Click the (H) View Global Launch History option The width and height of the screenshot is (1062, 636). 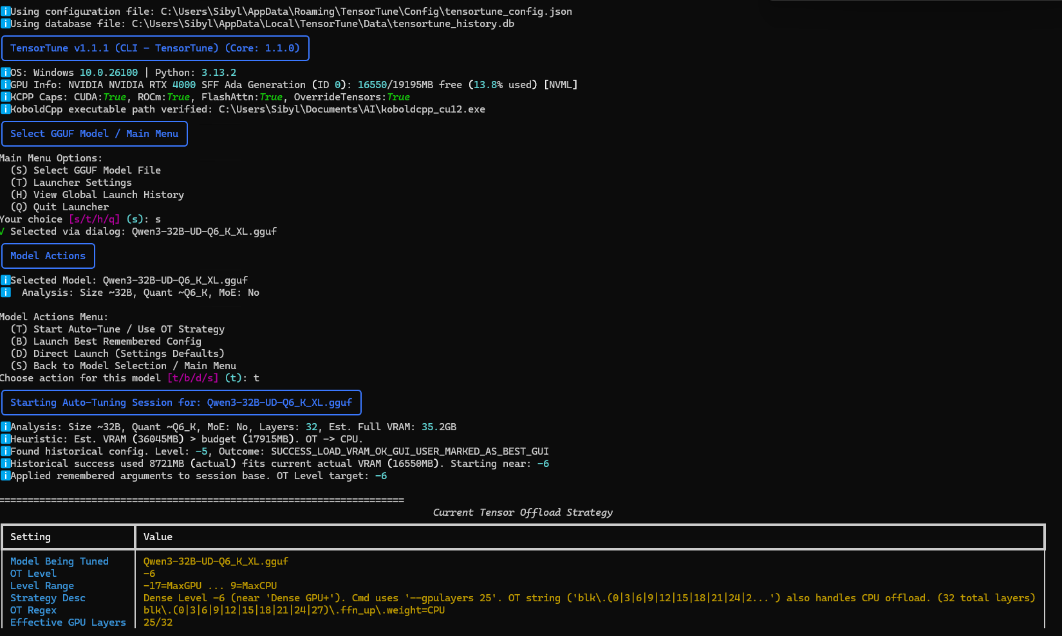97,195
